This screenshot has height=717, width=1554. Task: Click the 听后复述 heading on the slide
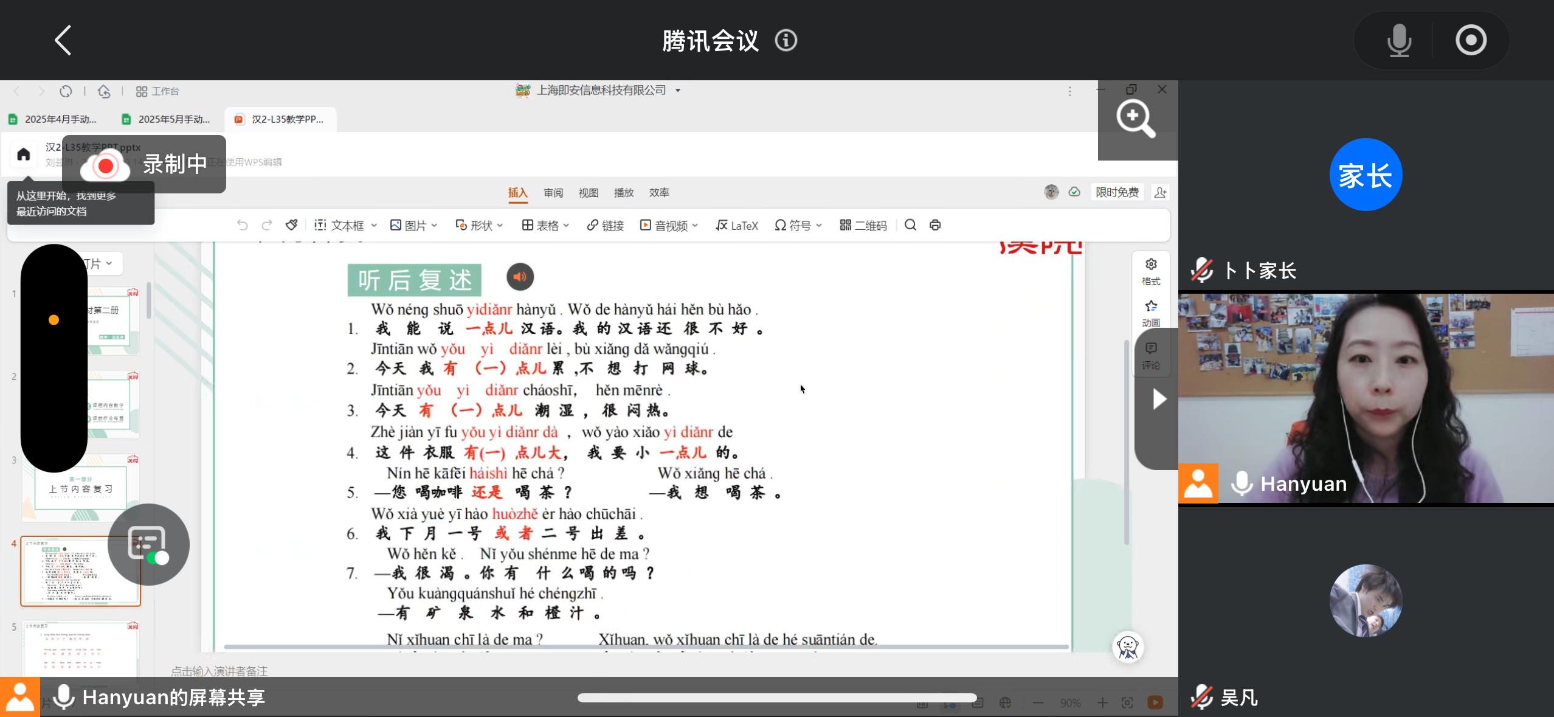pos(415,280)
